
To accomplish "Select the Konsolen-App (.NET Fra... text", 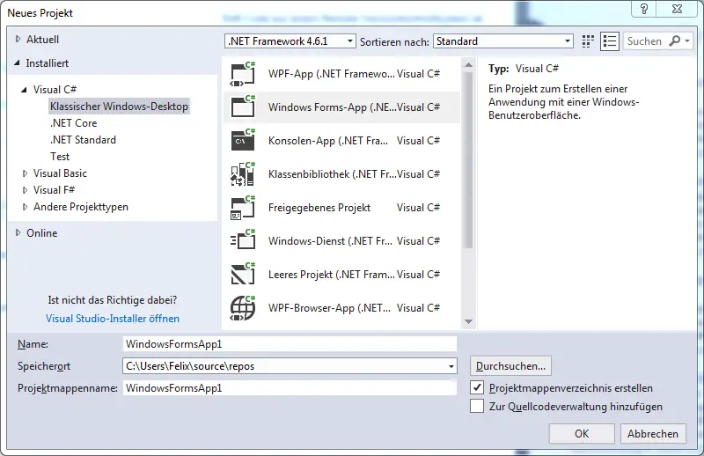I will 327,141.
